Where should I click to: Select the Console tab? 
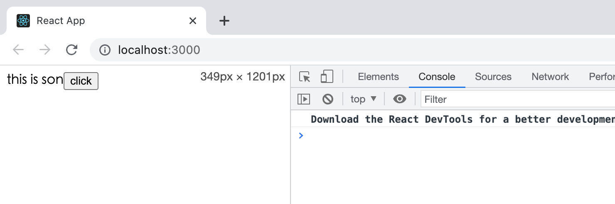click(x=437, y=77)
